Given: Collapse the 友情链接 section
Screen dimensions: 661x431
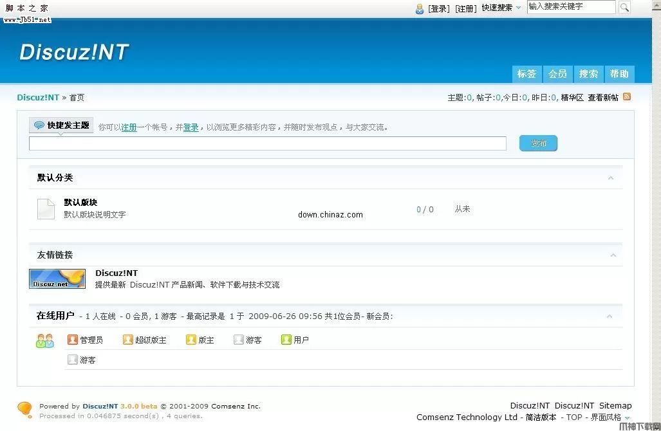Looking at the screenshot, I should coord(613,255).
